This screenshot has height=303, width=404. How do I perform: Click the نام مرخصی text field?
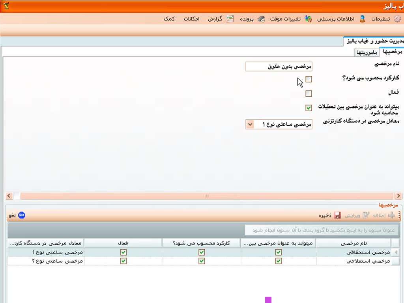coord(279,66)
